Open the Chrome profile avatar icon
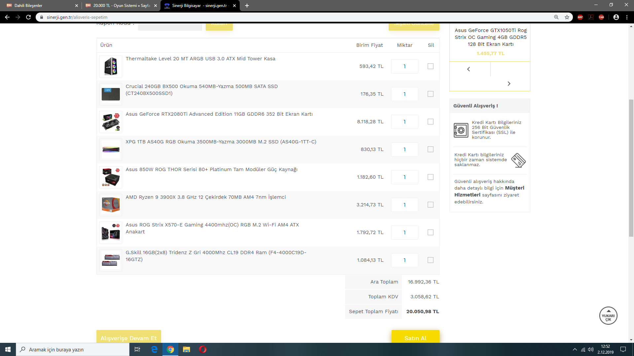 tap(616, 17)
